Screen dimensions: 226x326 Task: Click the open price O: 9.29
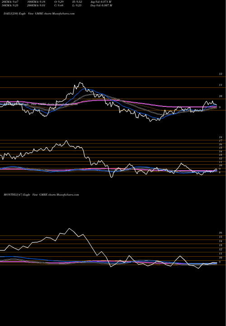pyautogui.click(x=59, y=2)
